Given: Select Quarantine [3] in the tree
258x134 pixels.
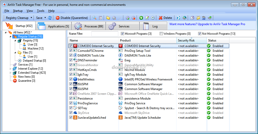Looking at the screenshot, I should tap(26, 81).
